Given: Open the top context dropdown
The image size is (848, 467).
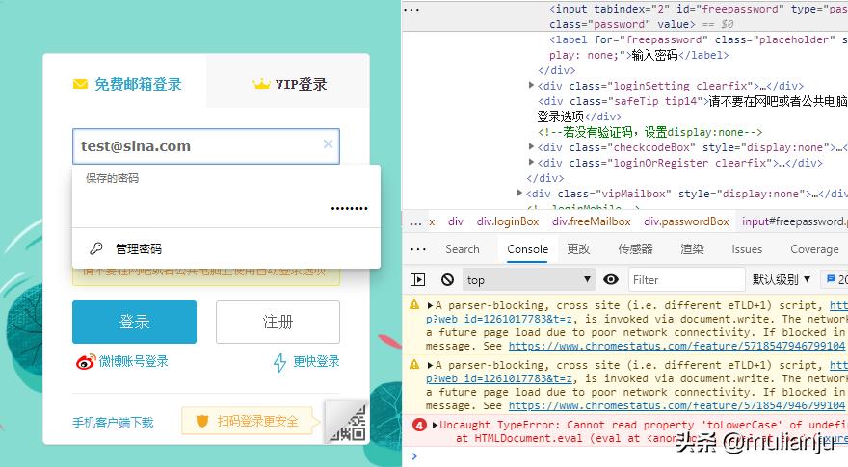Looking at the screenshot, I should (528, 279).
